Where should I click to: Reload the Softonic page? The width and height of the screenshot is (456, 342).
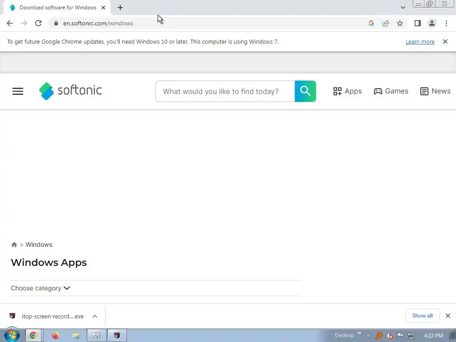coord(38,23)
